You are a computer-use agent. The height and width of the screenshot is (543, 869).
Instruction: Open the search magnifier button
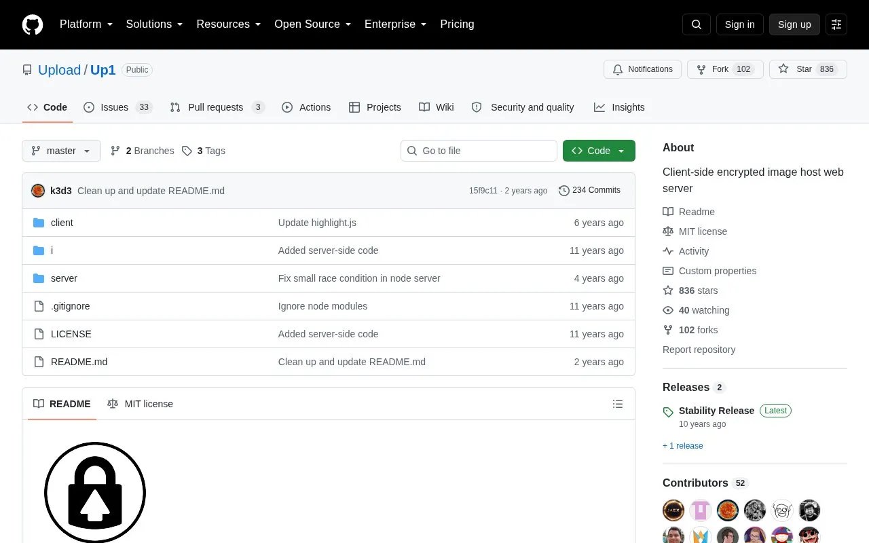697,24
